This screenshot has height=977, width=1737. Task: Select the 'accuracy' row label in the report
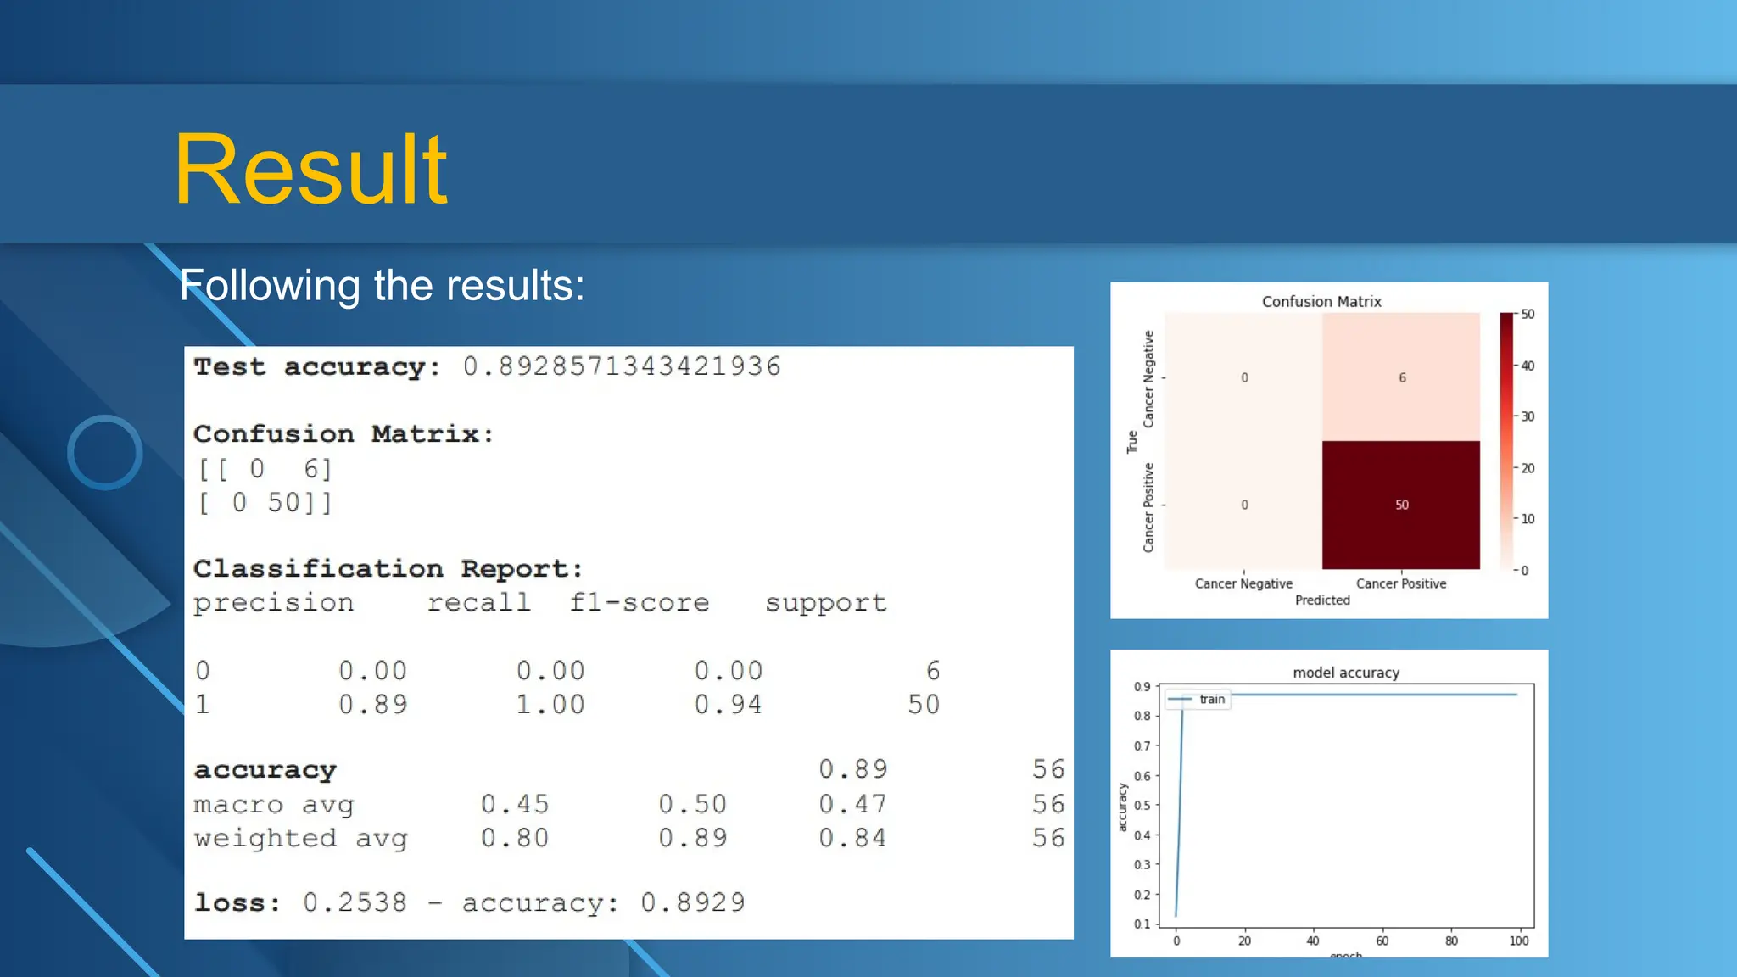pos(265,770)
